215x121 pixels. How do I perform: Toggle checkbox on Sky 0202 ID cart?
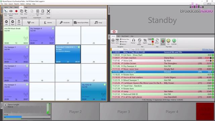104,84
